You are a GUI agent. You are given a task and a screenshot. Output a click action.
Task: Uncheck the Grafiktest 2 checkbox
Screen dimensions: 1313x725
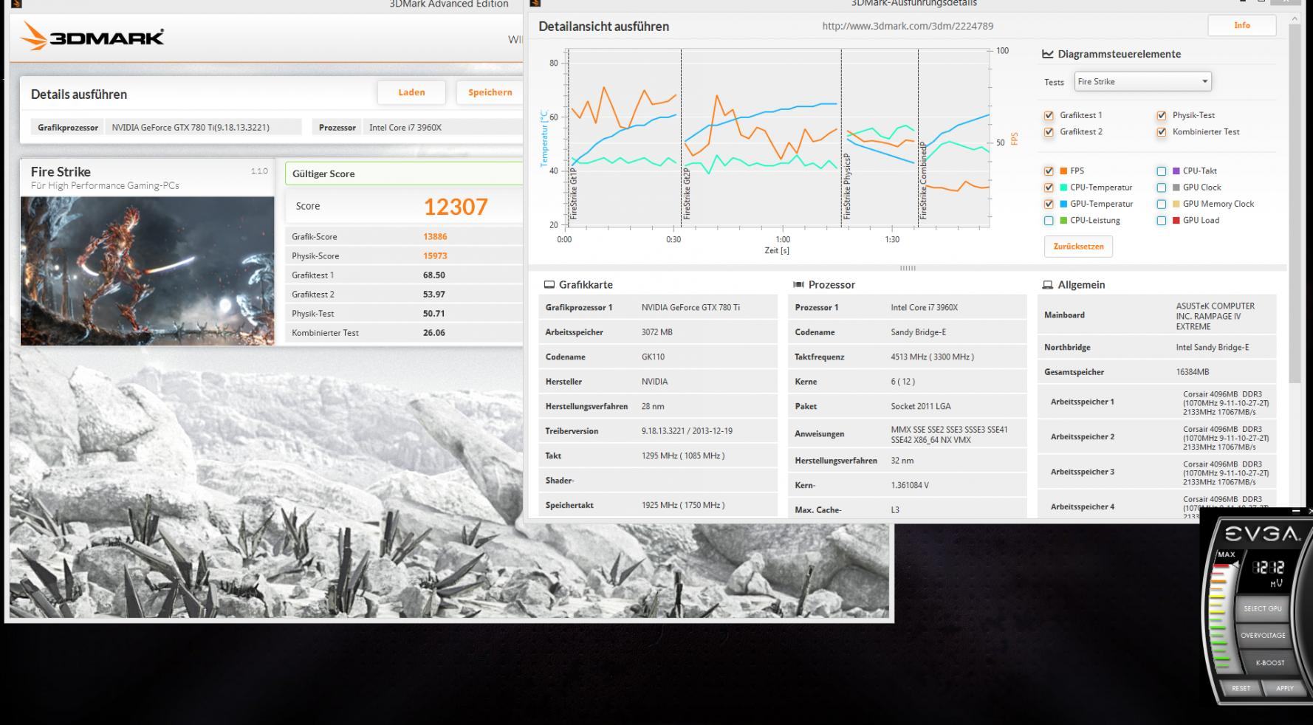coord(1049,132)
